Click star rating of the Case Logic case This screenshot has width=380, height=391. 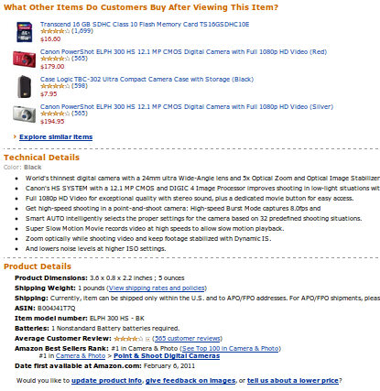55,86
